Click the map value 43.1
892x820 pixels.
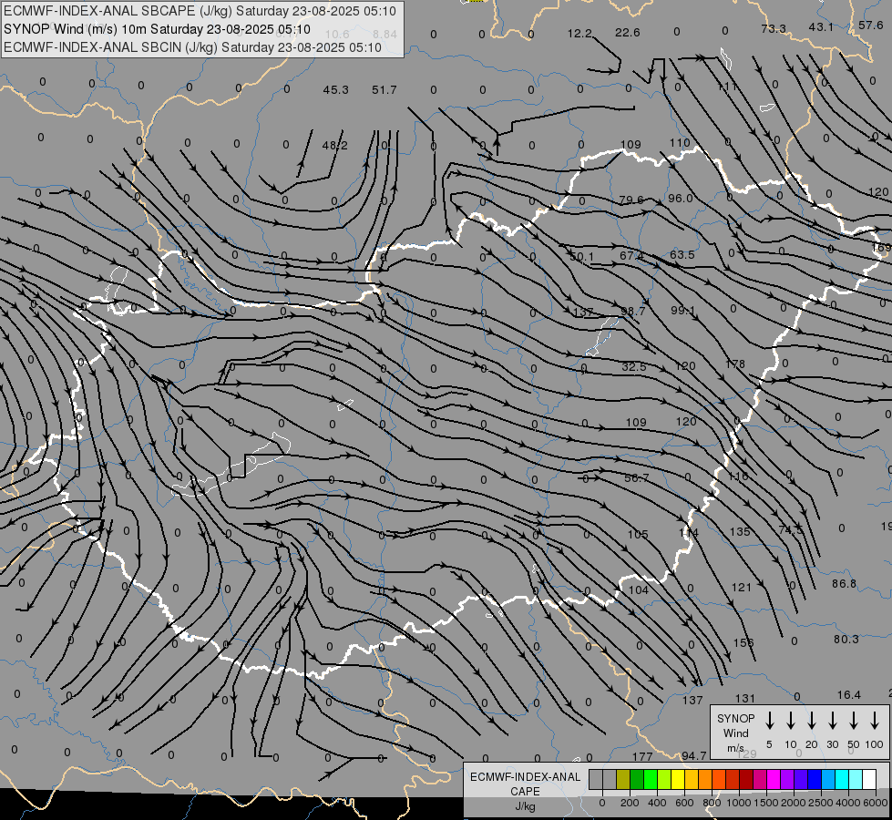[x=821, y=26]
